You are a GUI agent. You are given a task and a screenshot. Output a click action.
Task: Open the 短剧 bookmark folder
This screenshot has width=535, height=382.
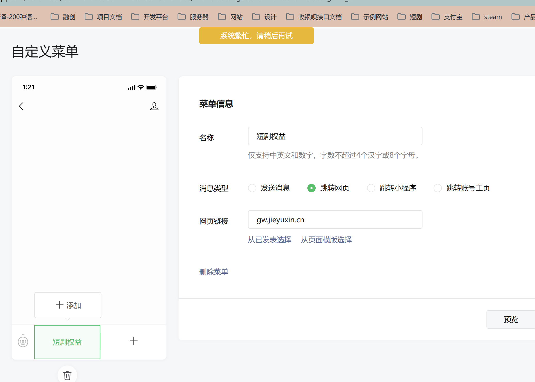coord(410,17)
